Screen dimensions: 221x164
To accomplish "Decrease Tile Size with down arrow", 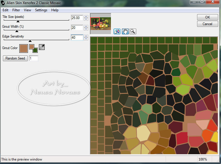I will click(x=86, y=19).
